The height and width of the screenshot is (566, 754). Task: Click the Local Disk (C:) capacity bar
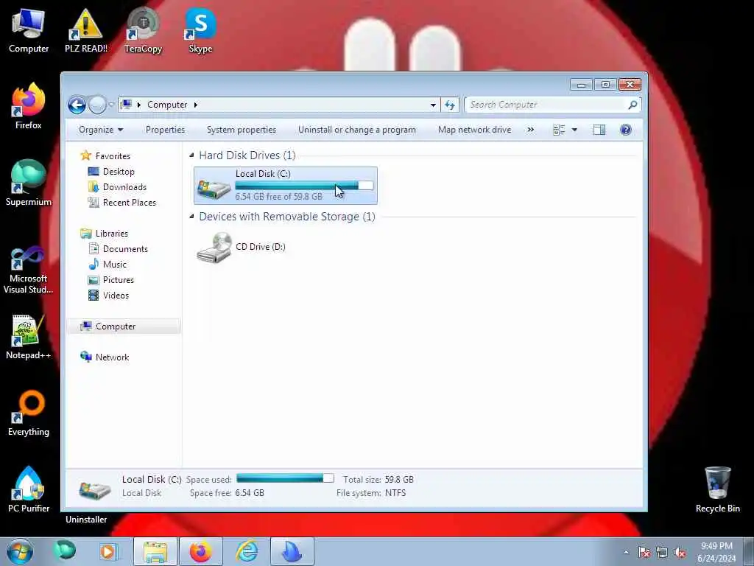[x=304, y=185]
